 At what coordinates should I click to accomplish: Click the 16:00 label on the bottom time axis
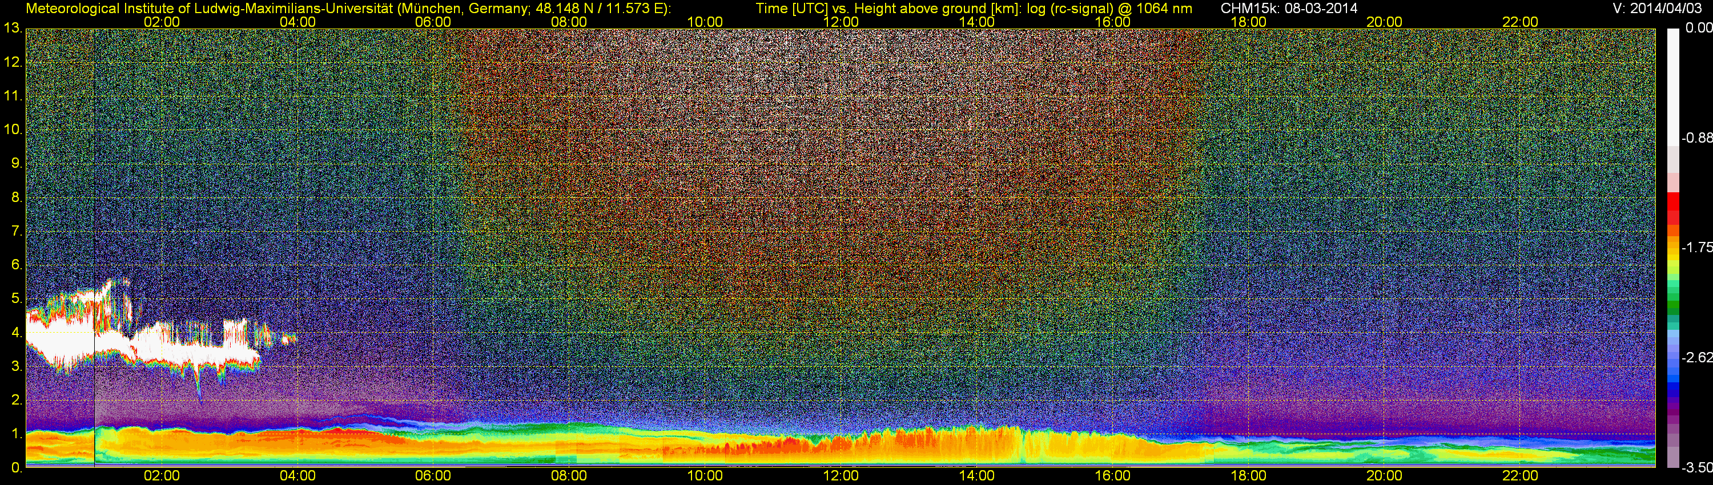tap(1112, 476)
